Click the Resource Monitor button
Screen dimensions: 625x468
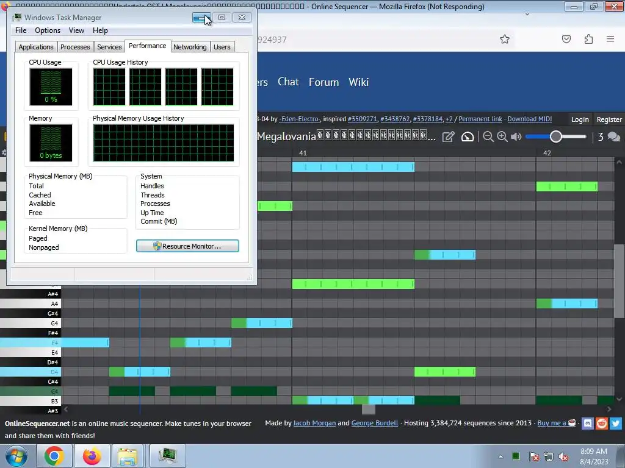pos(187,246)
